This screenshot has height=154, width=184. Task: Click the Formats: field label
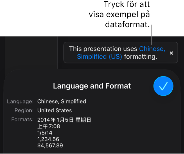(x=22, y=120)
